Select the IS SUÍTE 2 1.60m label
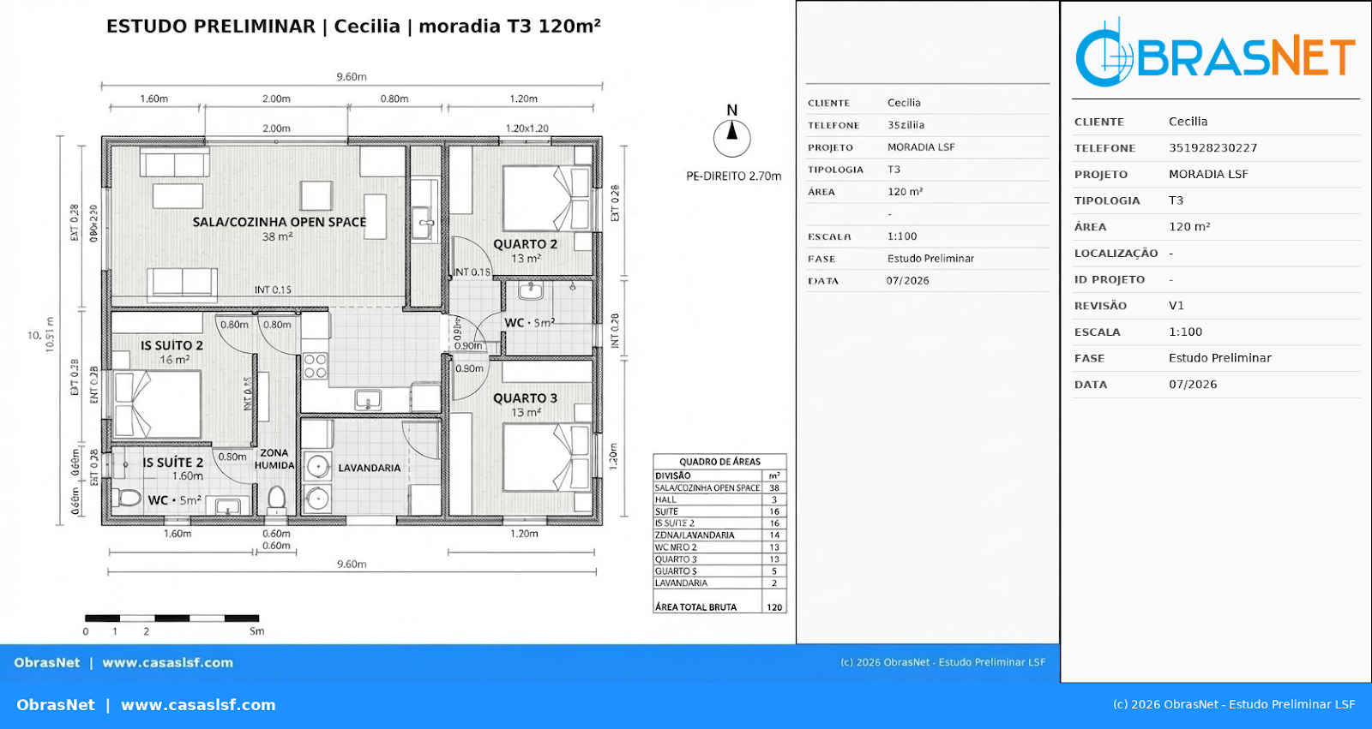The image size is (1372, 729). click(173, 469)
